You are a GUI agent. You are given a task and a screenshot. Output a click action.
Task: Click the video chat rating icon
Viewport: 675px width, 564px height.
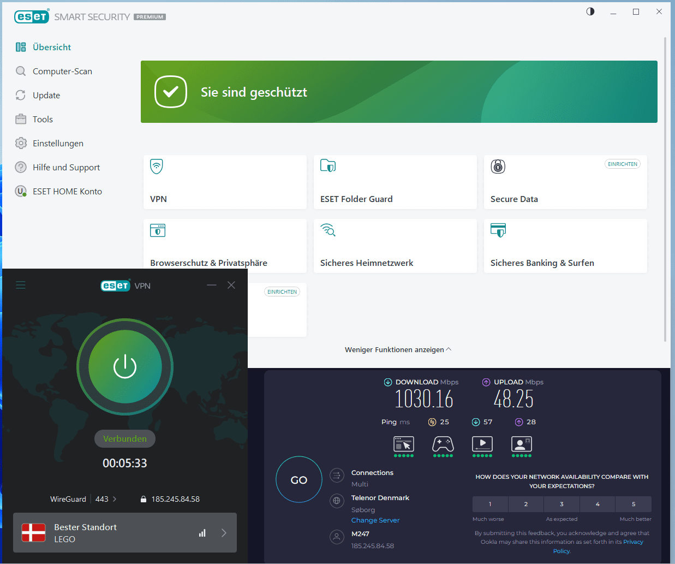coord(522,444)
